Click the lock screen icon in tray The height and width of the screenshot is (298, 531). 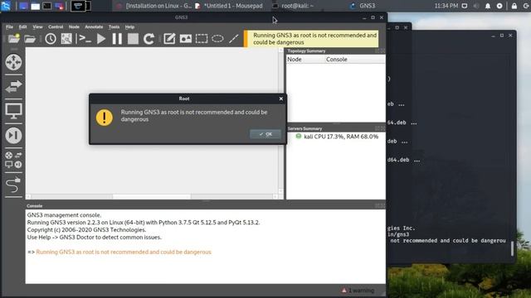pos(514,6)
